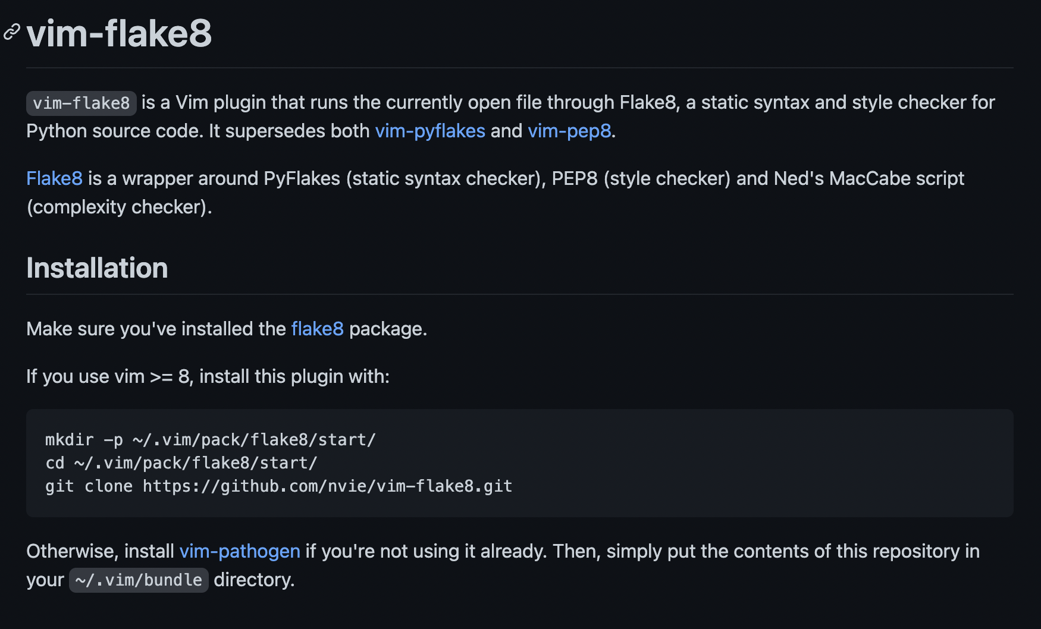
Task: Click the anchor link icon beside vim-flake8 heading
Action: 12,32
